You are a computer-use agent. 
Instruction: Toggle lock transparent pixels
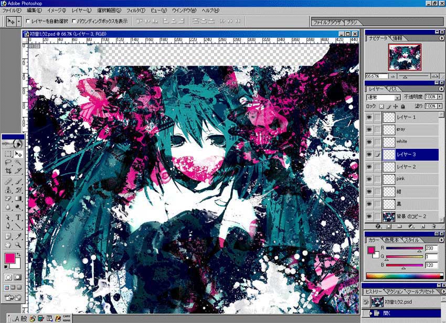point(381,106)
